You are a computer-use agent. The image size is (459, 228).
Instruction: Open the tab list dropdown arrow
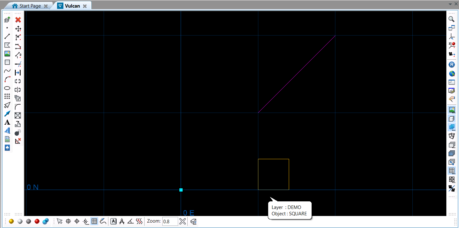450,4
